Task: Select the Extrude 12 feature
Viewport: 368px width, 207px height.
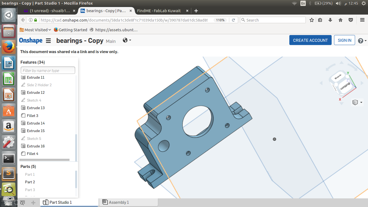Action: 36,92
